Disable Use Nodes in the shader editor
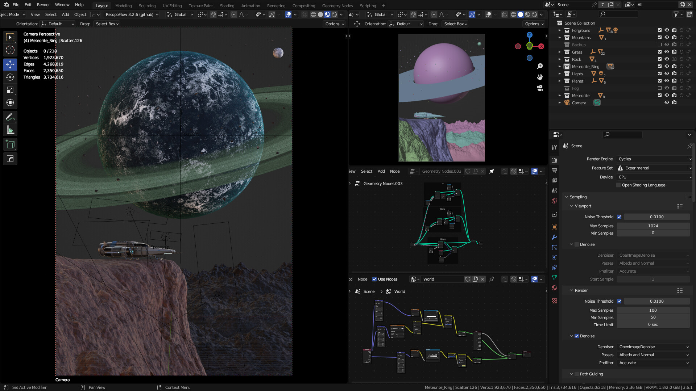This screenshot has width=696, height=391. [375, 279]
